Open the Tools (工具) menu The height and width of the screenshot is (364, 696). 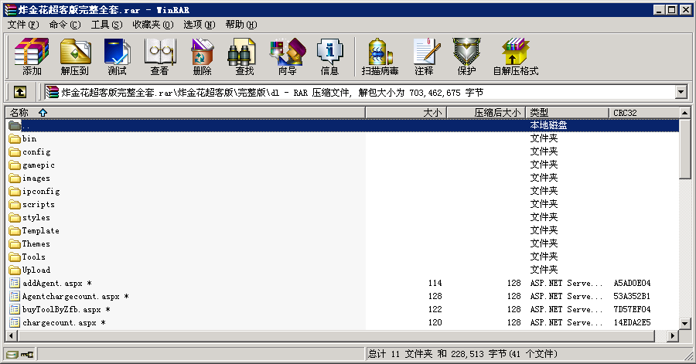[x=106, y=25]
